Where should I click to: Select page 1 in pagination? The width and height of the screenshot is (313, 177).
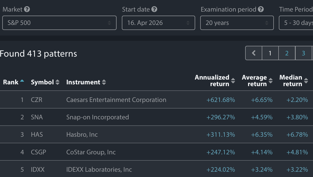[x=270, y=53]
